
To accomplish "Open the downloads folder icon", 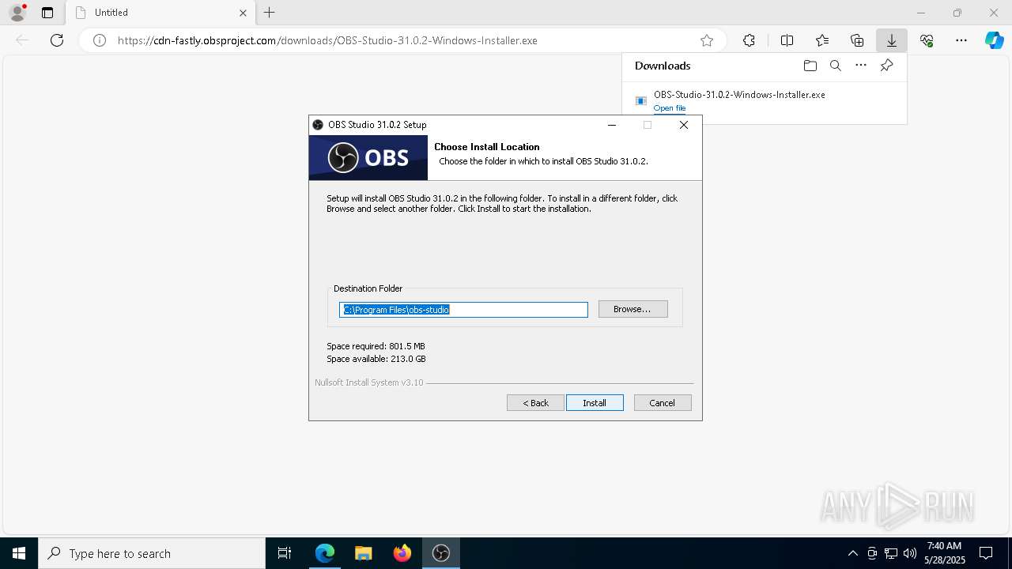I will tap(810, 66).
